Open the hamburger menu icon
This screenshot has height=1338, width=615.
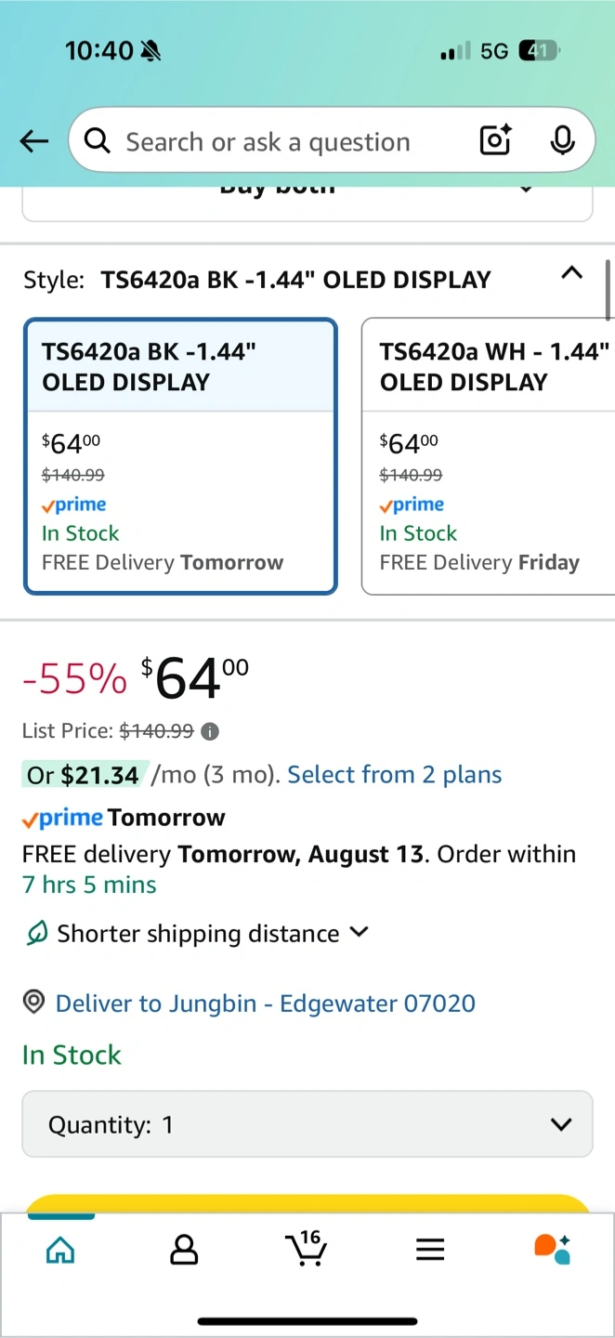[x=430, y=1250]
